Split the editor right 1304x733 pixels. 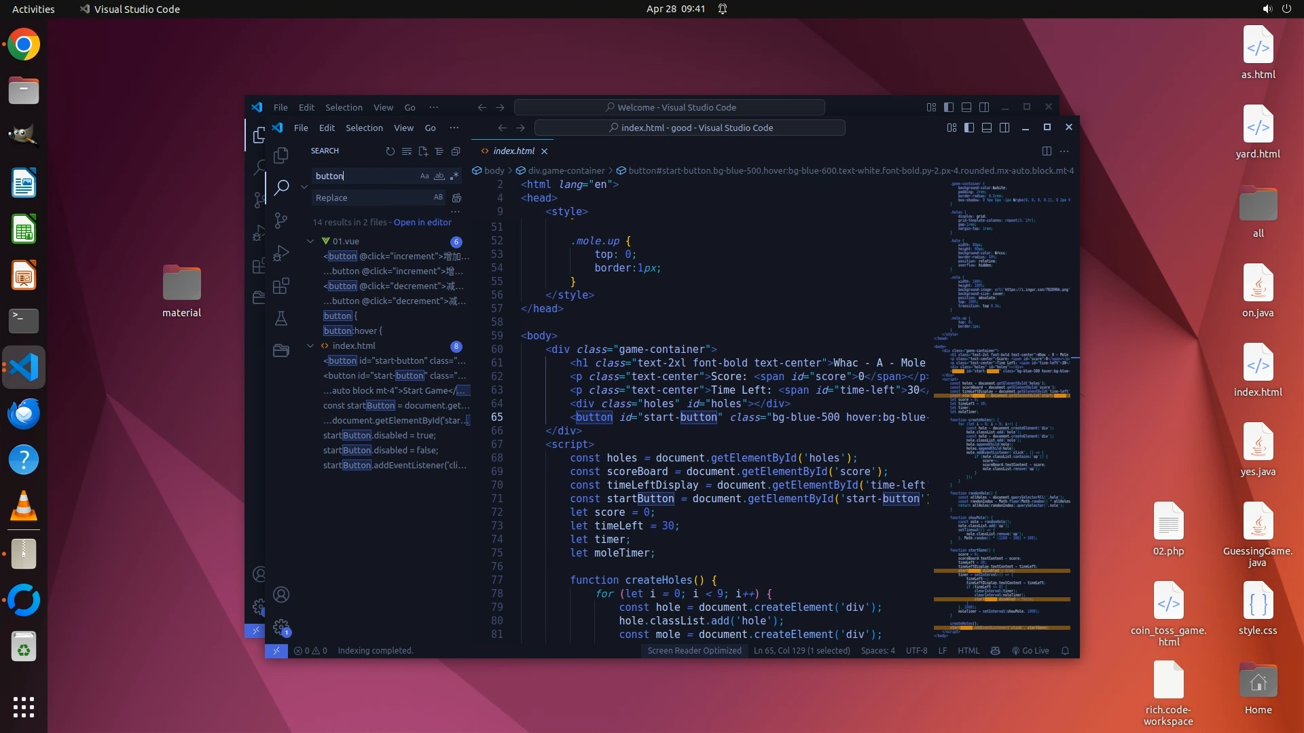(1047, 151)
